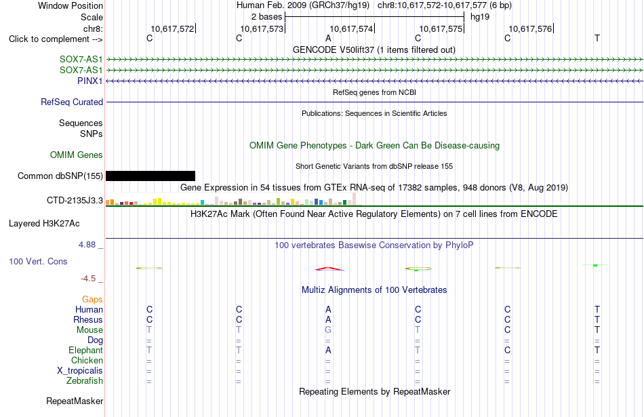Click the red PhyloP conservation peak
Viewport: 644px width, 417px height.
pyautogui.click(x=329, y=269)
